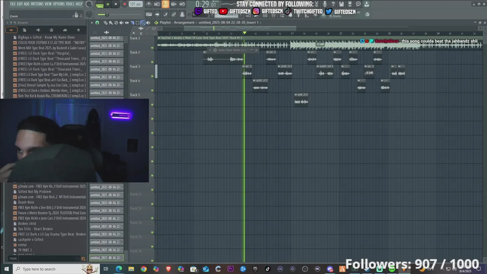Open the PATTERNS menu

point(37,4)
